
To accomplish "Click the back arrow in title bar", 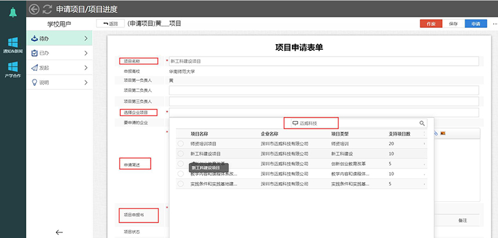I will click(34, 9).
